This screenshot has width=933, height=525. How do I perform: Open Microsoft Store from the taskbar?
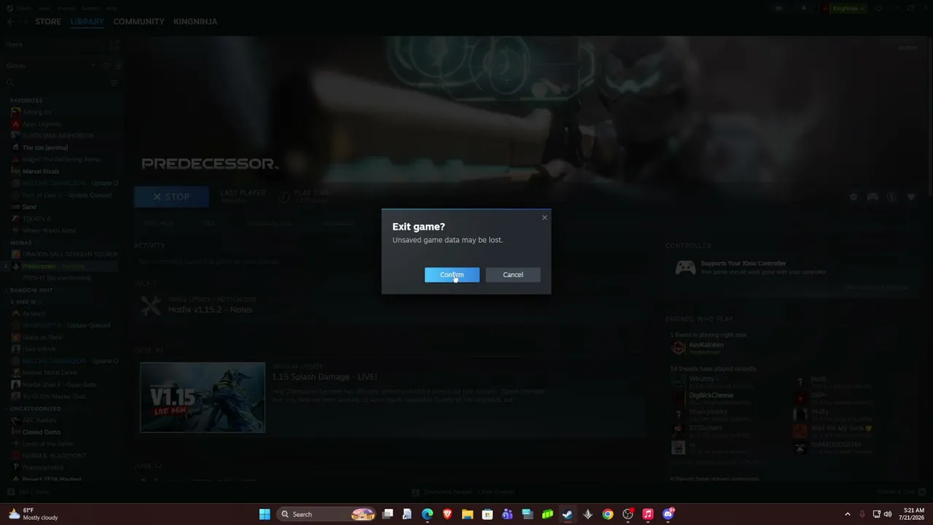(x=488, y=514)
